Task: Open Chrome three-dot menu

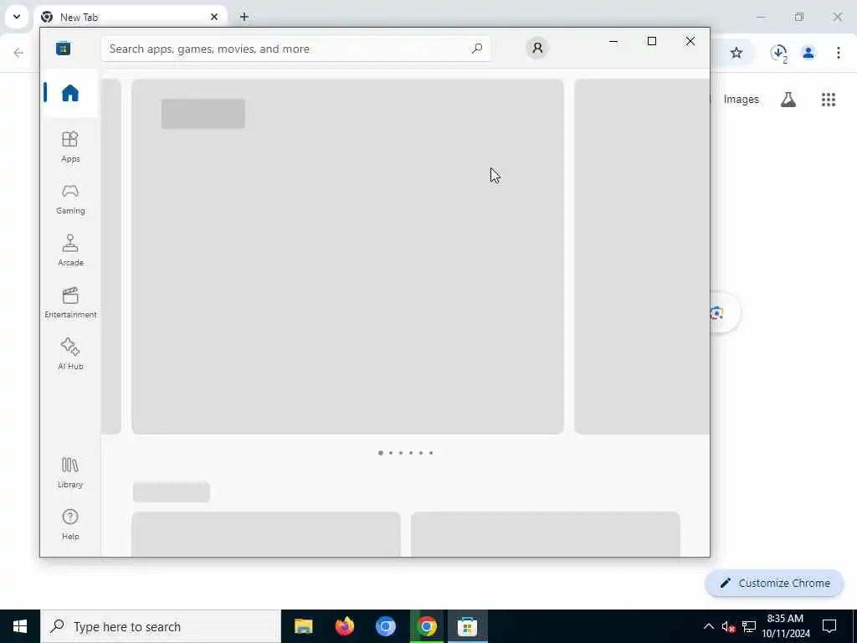Action: 838,53
